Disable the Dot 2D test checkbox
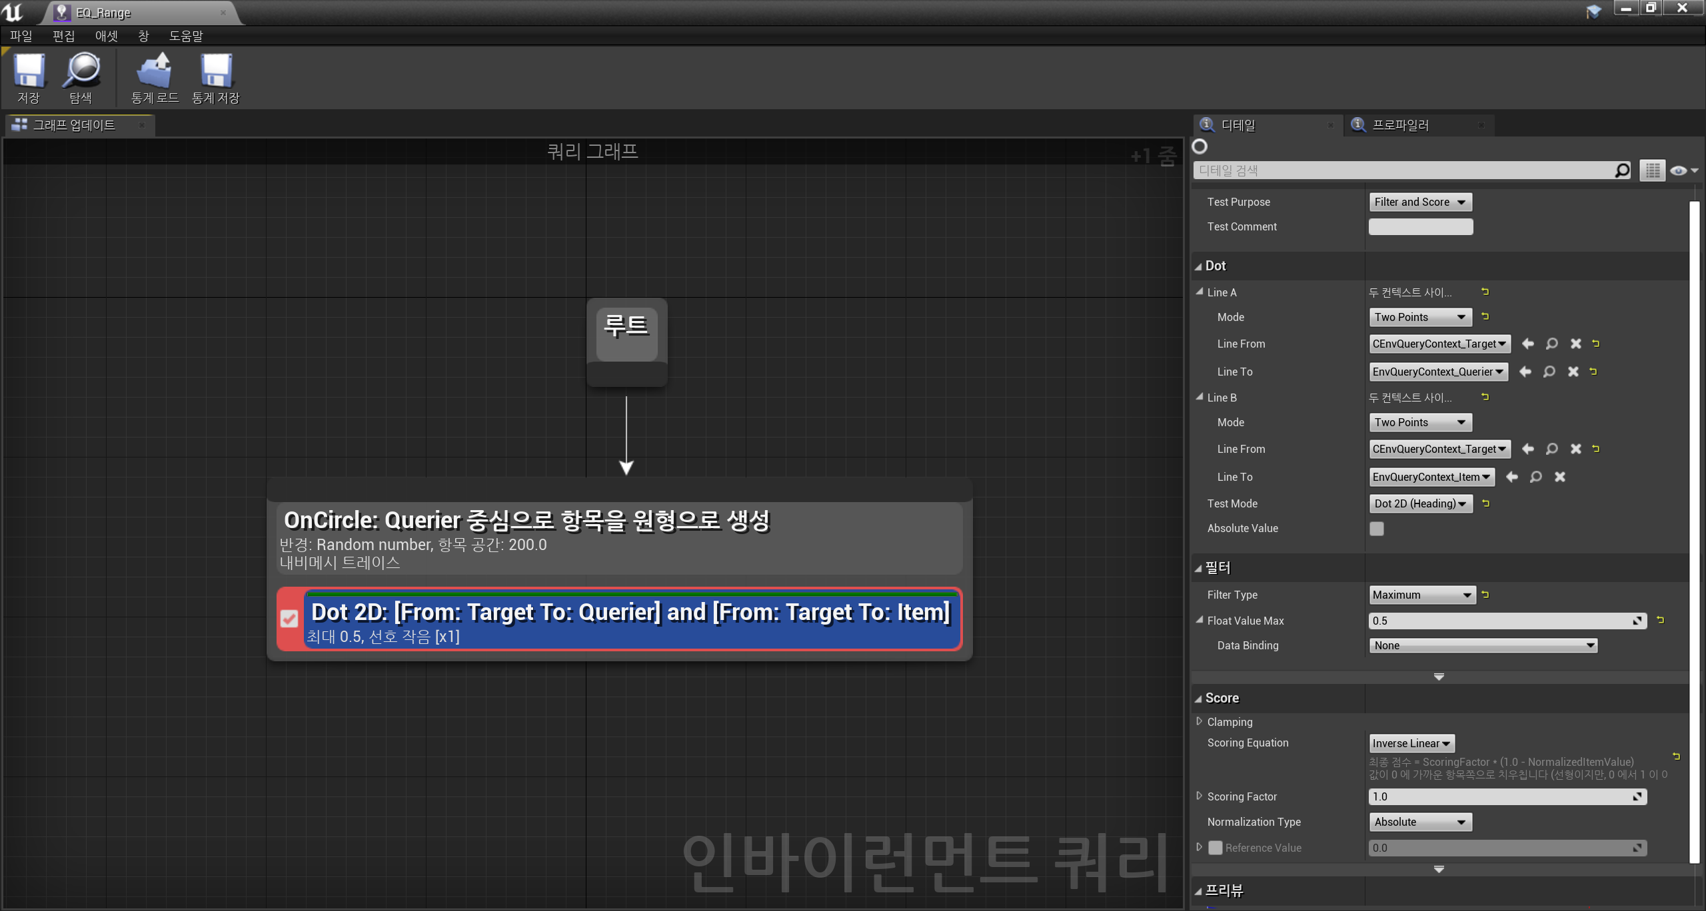The width and height of the screenshot is (1706, 911). tap(289, 619)
